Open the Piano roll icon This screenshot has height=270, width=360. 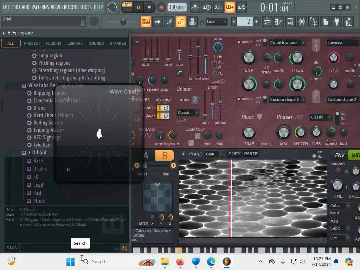point(279,22)
